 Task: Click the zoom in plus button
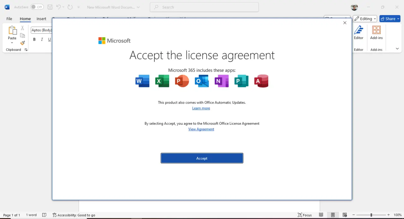click(389, 215)
